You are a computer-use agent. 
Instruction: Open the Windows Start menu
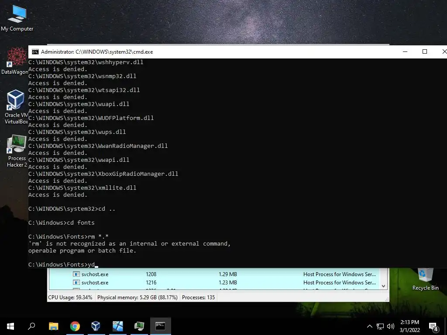[x=10, y=326]
